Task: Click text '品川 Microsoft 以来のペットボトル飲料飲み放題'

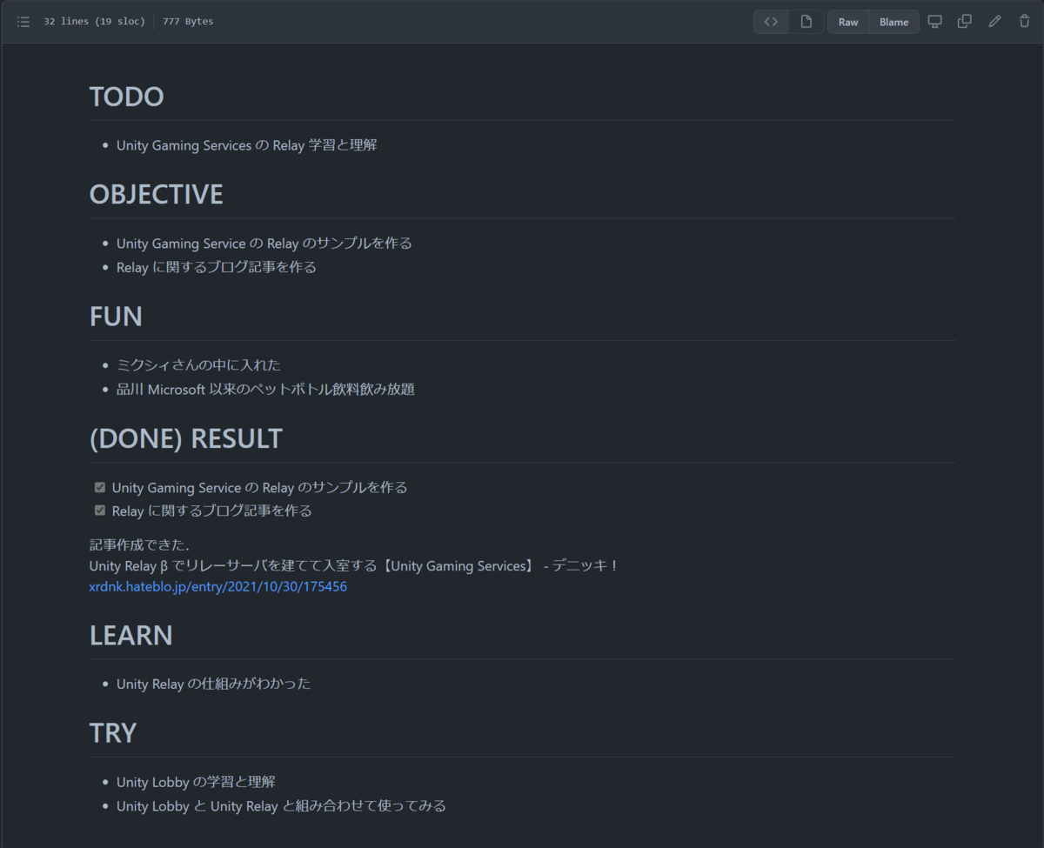Action: tap(265, 389)
